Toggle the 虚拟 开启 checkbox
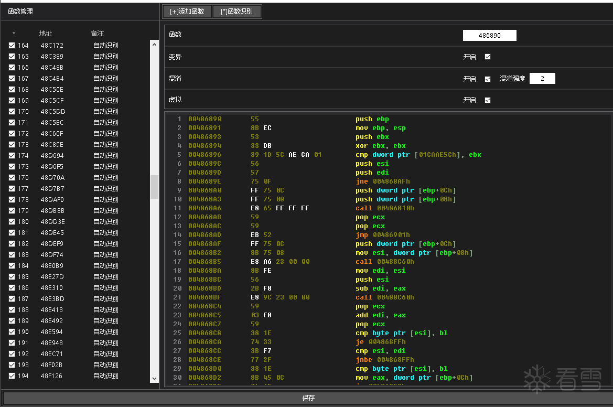 coord(488,100)
